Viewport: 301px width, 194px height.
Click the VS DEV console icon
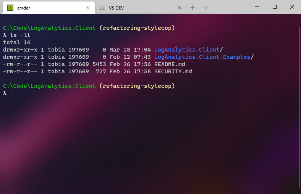102,8
